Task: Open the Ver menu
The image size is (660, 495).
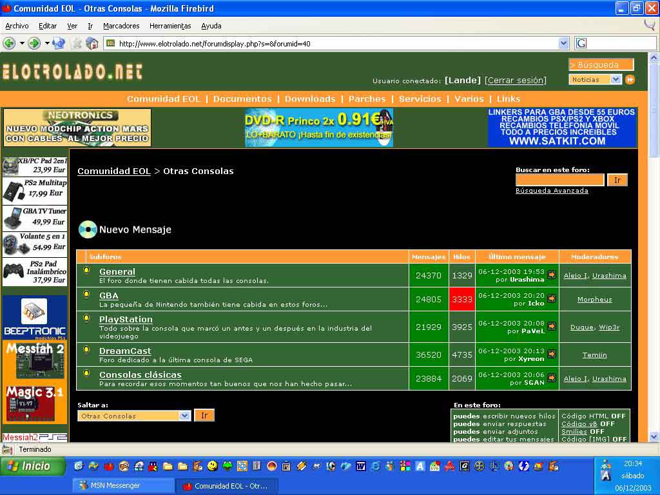Action: 72,26
